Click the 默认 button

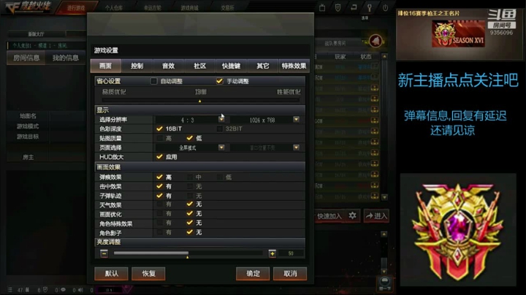click(111, 274)
